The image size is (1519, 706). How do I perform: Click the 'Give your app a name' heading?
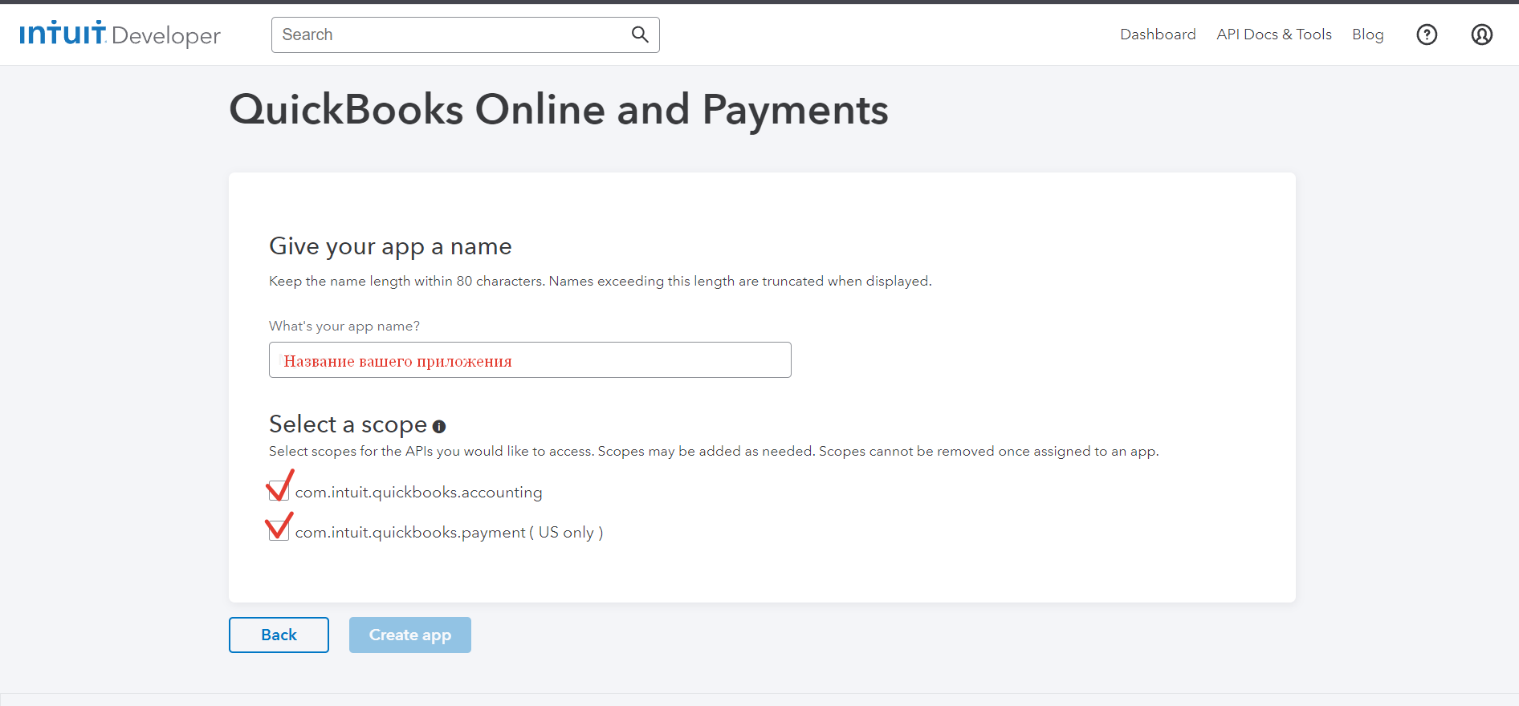(x=390, y=246)
